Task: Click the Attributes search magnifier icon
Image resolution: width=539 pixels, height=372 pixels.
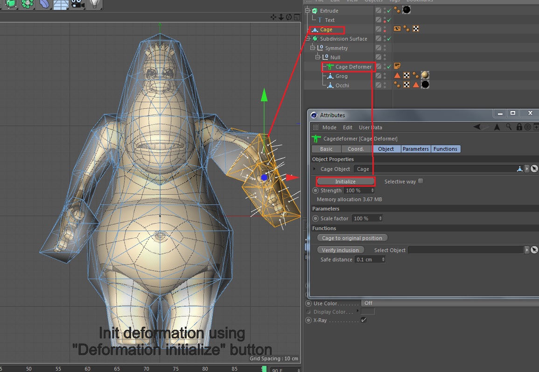Action: (x=509, y=127)
